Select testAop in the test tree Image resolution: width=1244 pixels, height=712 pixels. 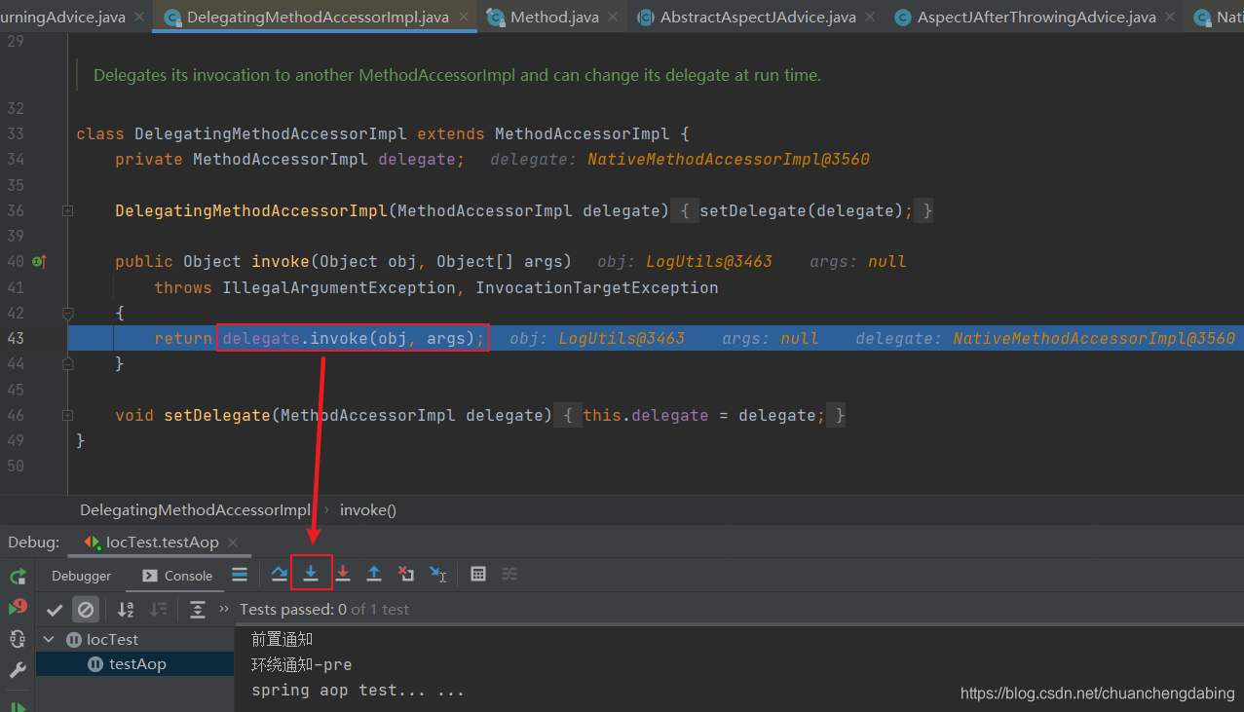[137, 664]
